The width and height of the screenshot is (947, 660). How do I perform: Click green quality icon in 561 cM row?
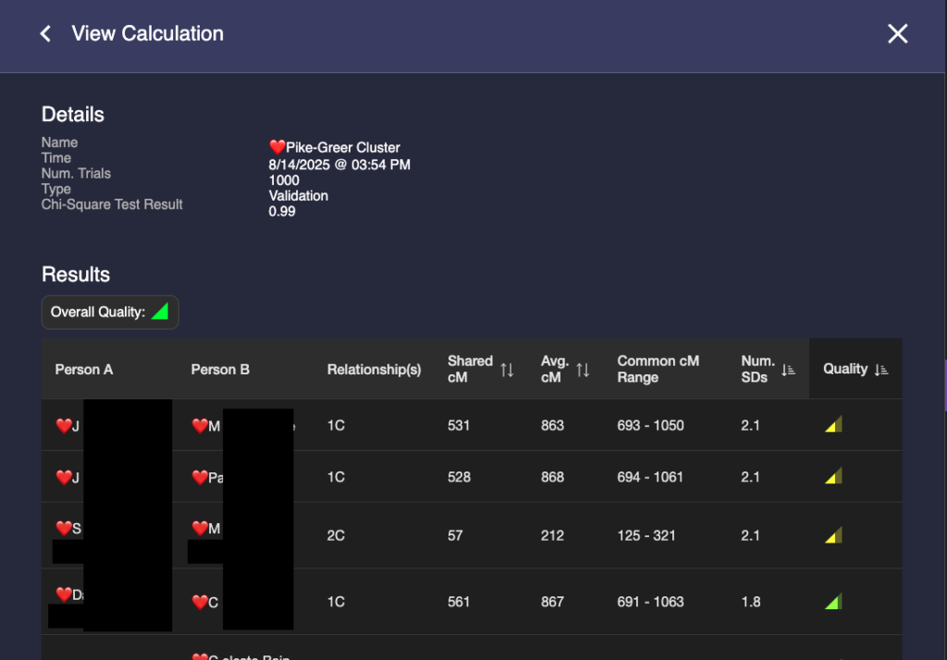click(x=833, y=602)
